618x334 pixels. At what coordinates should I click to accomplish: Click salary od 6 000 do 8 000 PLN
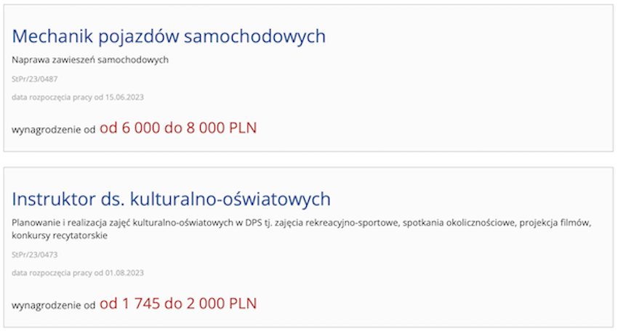(x=178, y=128)
